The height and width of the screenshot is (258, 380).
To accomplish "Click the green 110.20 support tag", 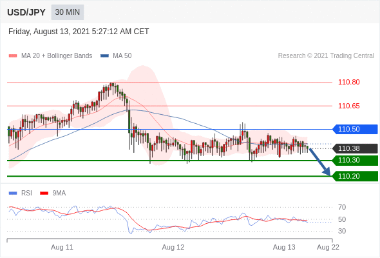I will pos(355,176).
